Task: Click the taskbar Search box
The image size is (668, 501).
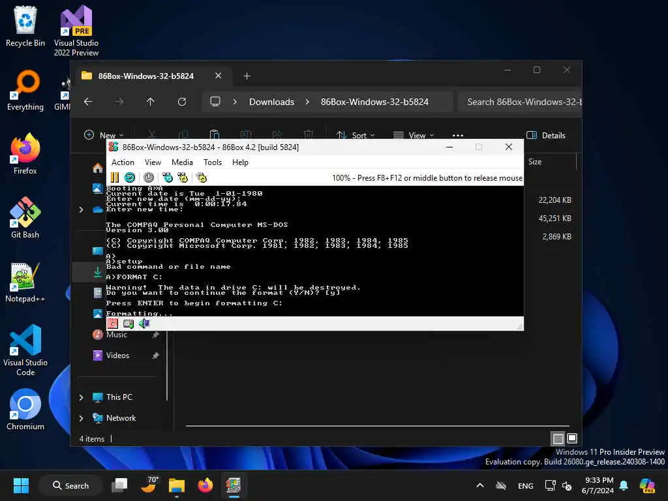Action: [x=70, y=485]
